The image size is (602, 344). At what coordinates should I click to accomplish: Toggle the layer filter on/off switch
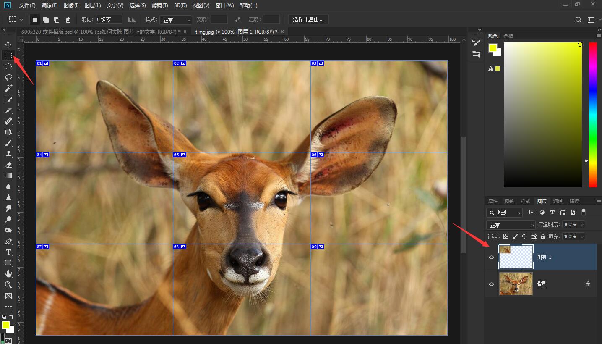(x=583, y=212)
